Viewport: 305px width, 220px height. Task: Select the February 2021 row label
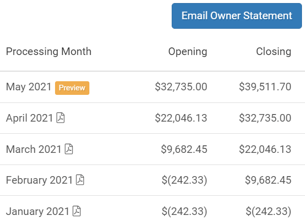pyautogui.click(x=39, y=180)
